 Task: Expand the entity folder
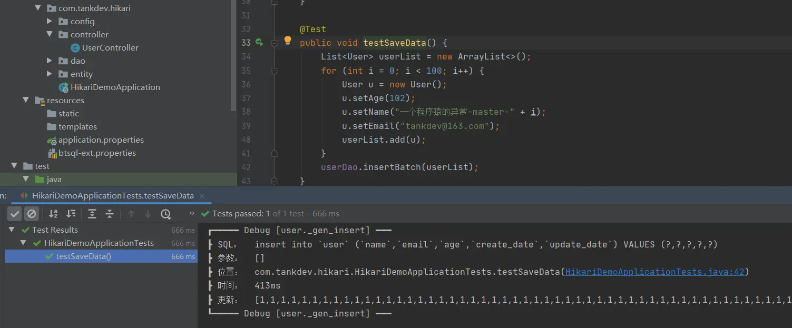click(x=49, y=74)
